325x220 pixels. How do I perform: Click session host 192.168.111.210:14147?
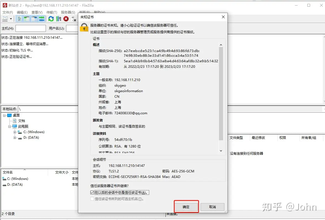pos(127,165)
